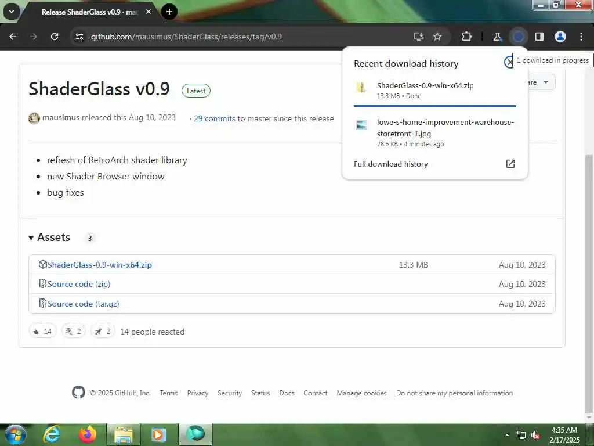The height and width of the screenshot is (446, 594).
Task: Open Windows Media Player from taskbar
Action: [x=159, y=434]
